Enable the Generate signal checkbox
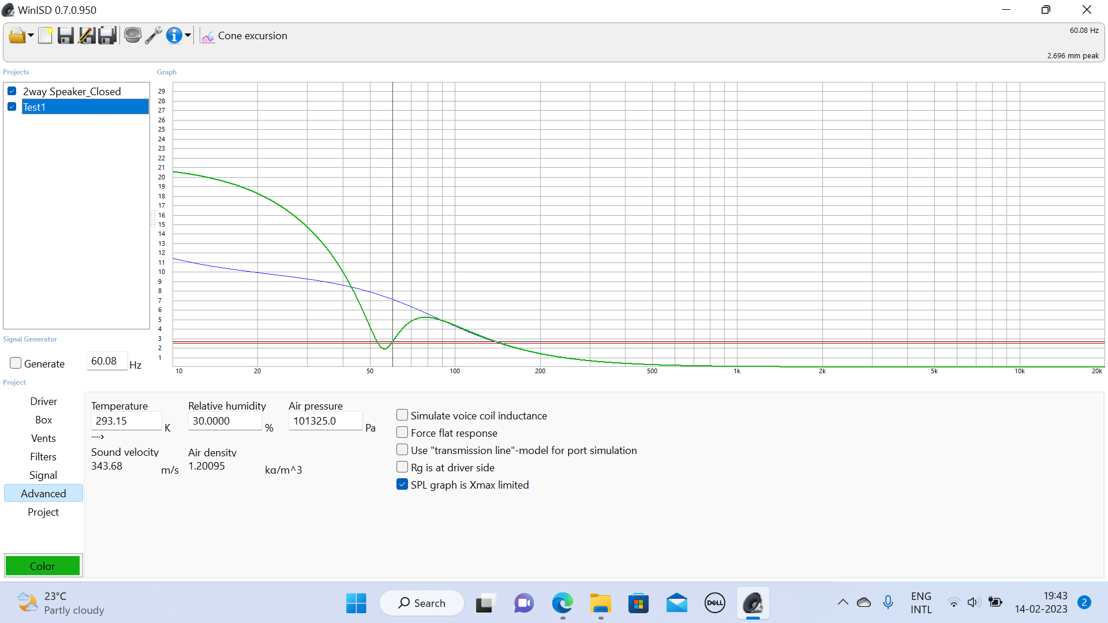1108x623 pixels. pyautogui.click(x=16, y=363)
